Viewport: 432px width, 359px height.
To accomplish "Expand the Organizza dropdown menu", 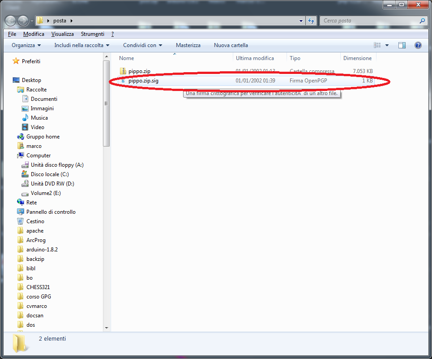I will coord(26,45).
